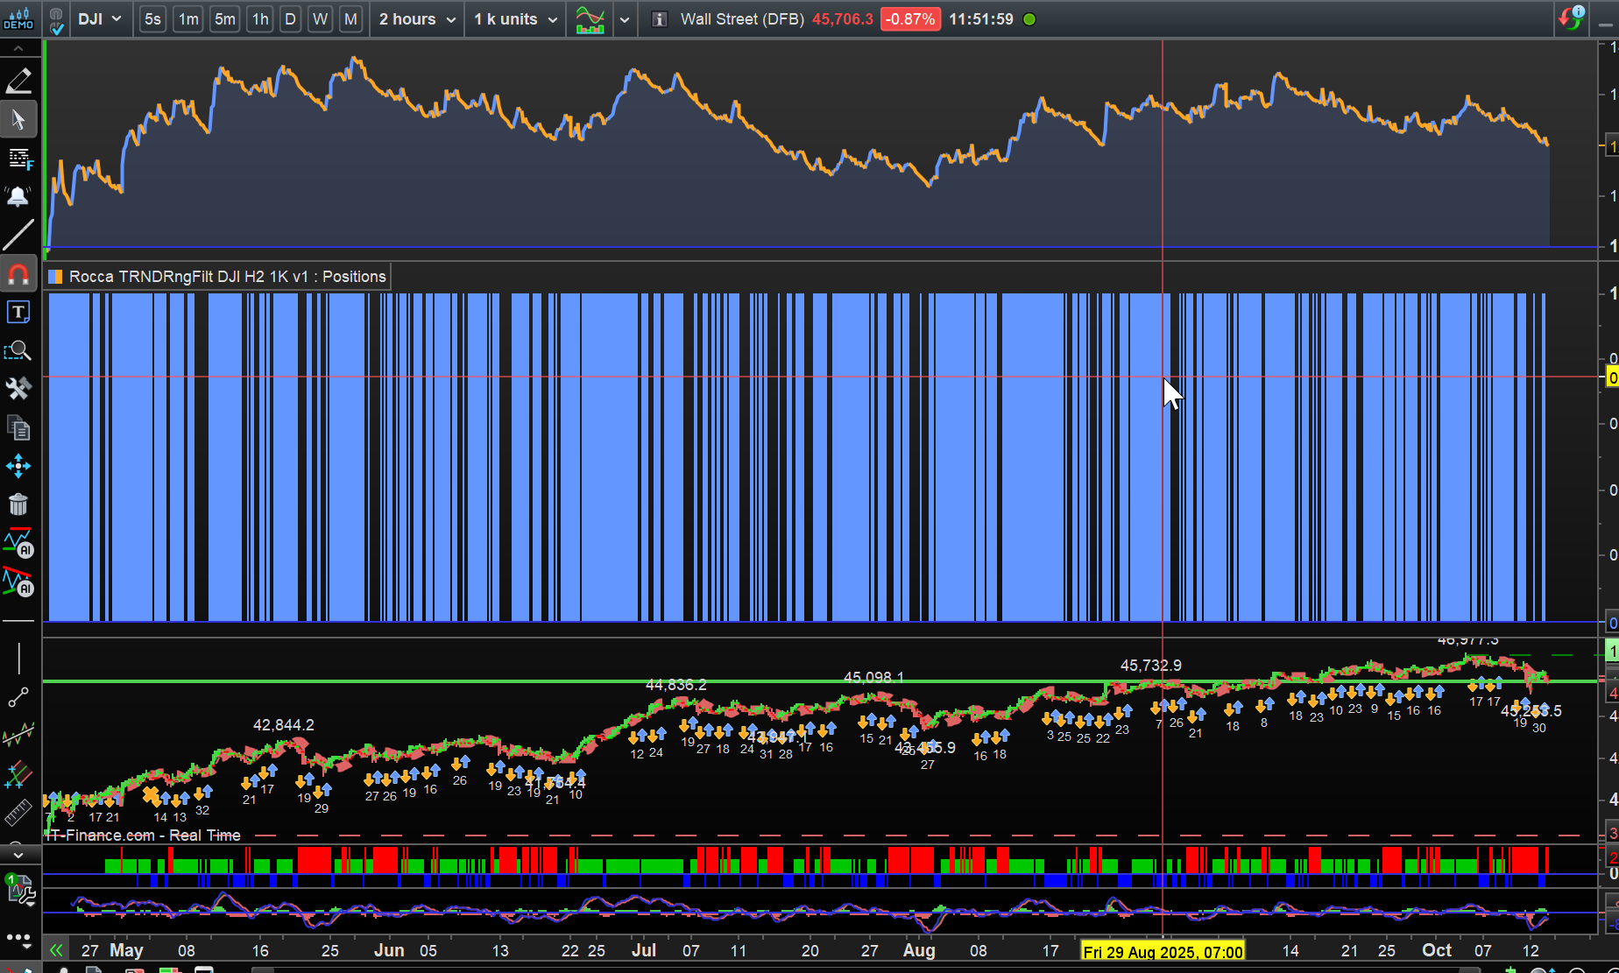Select the horizontal line tool
Image resolution: width=1619 pixels, height=973 pixels.
(x=18, y=621)
